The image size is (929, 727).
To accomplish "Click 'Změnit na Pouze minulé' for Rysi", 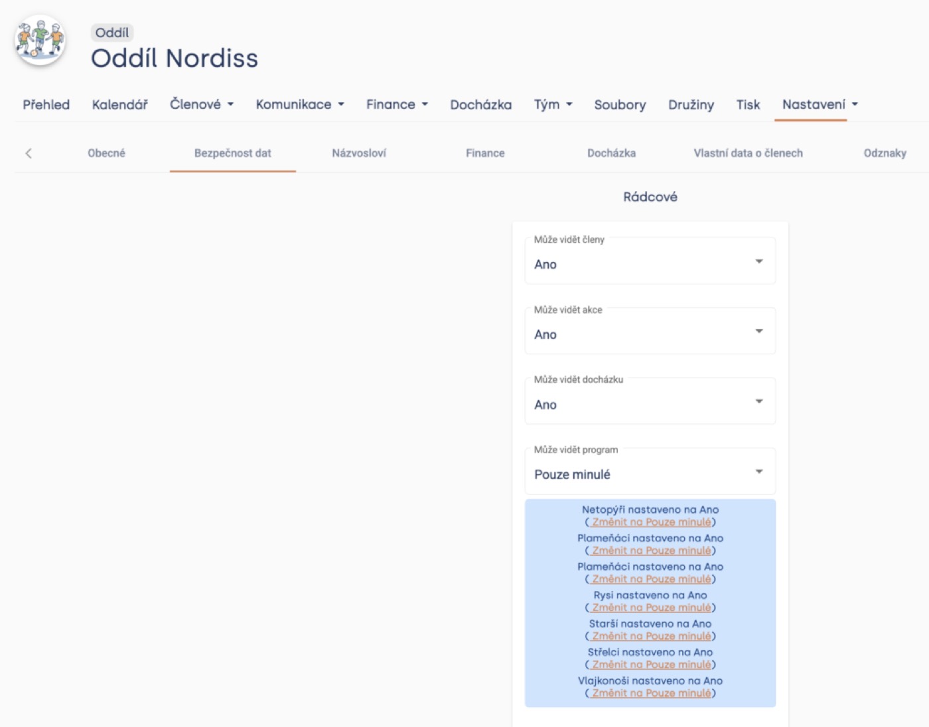I will 651,608.
